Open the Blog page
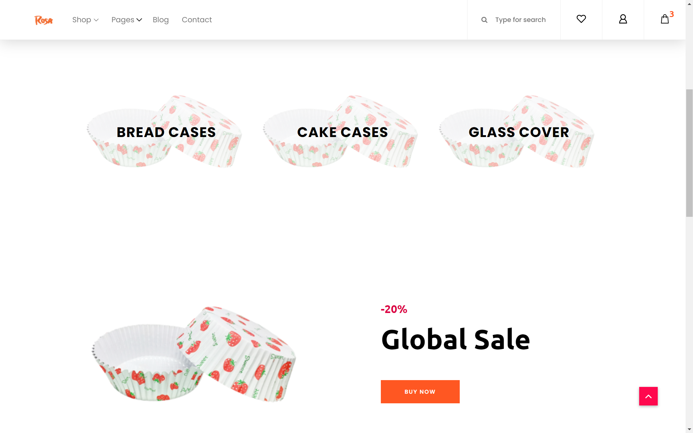The width and height of the screenshot is (693, 433). 161,20
